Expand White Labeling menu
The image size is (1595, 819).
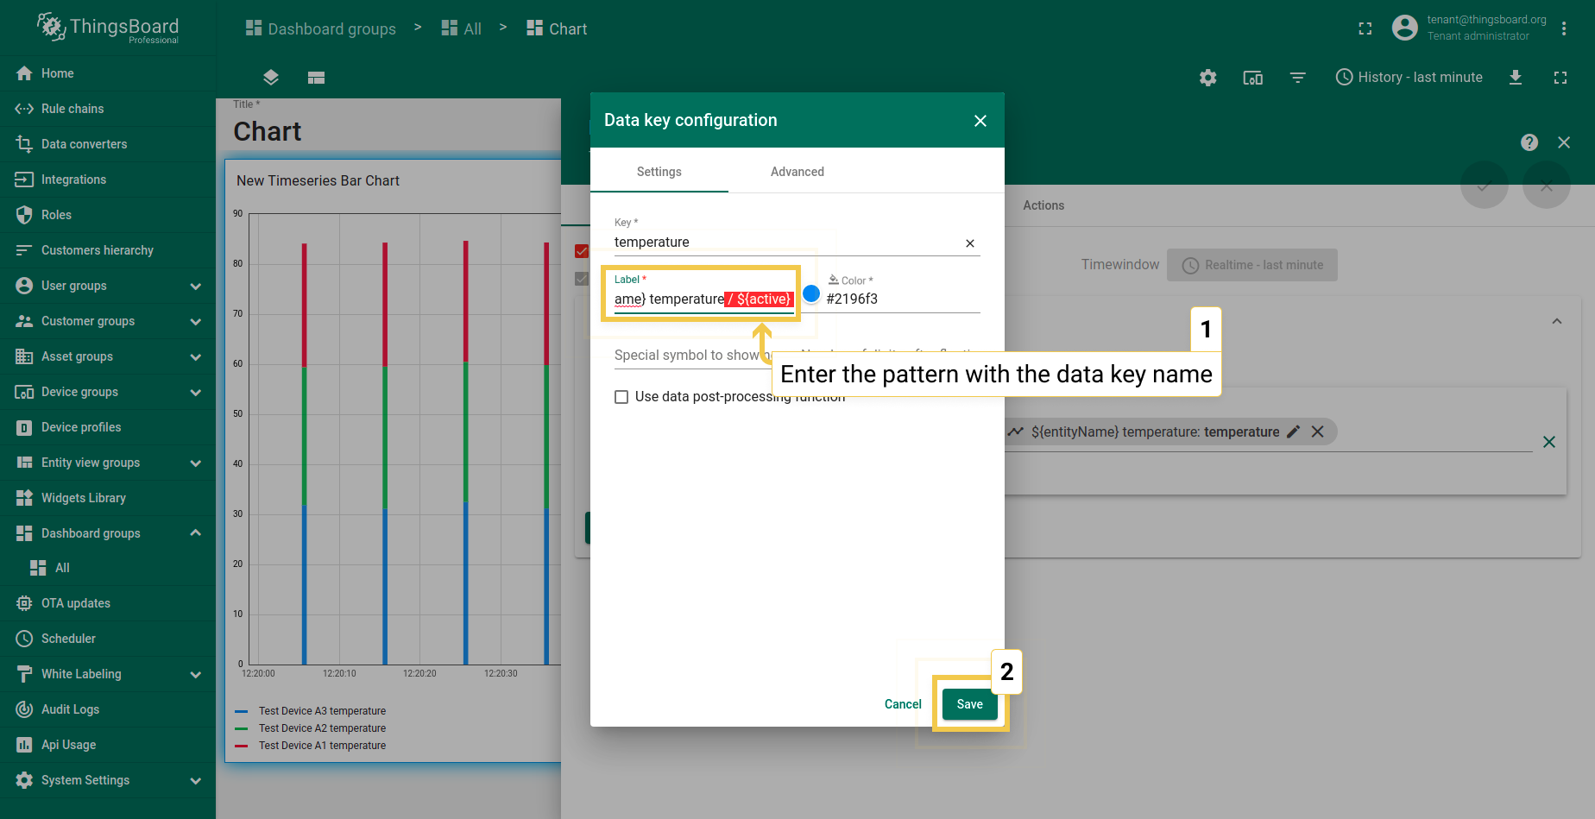(196, 674)
